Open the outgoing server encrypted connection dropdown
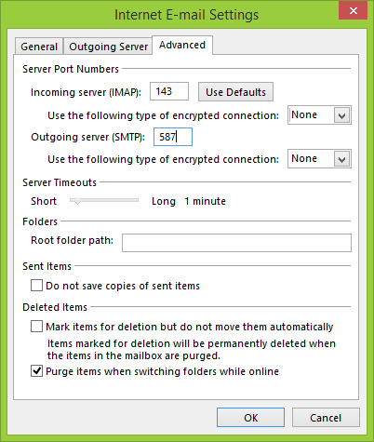The width and height of the screenshot is (374, 442). [x=319, y=159]
